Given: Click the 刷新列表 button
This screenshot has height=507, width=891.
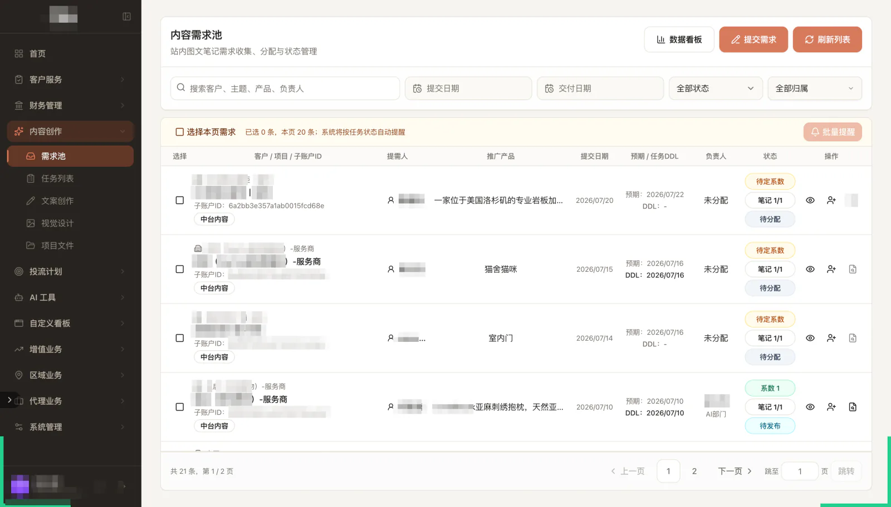Looking at the screenshot, I should pyautogui.click(x=828, y=39).
